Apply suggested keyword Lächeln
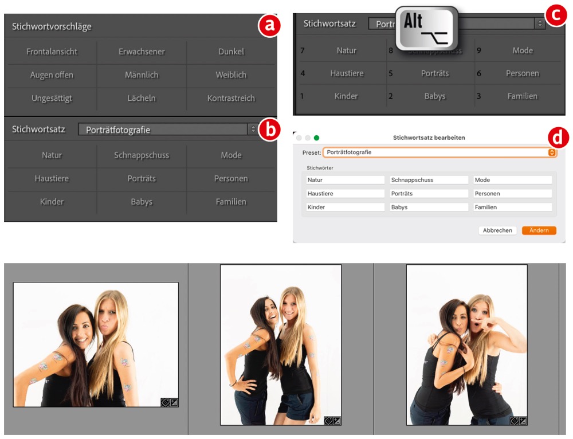 (142, 99)
